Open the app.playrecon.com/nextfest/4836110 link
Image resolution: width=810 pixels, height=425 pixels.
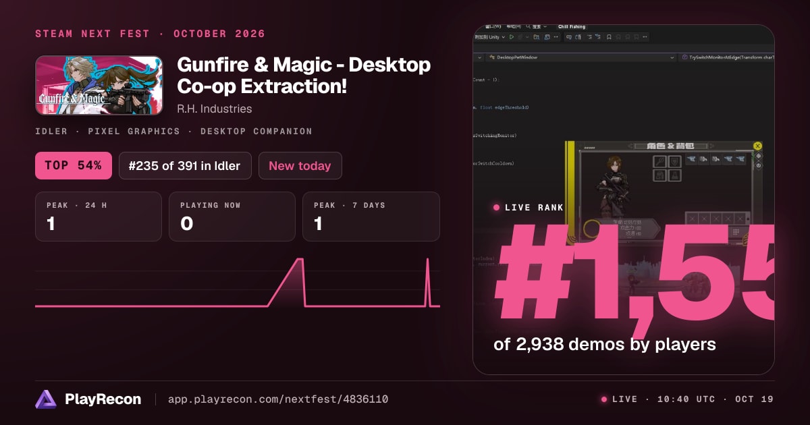pos(277,399)
